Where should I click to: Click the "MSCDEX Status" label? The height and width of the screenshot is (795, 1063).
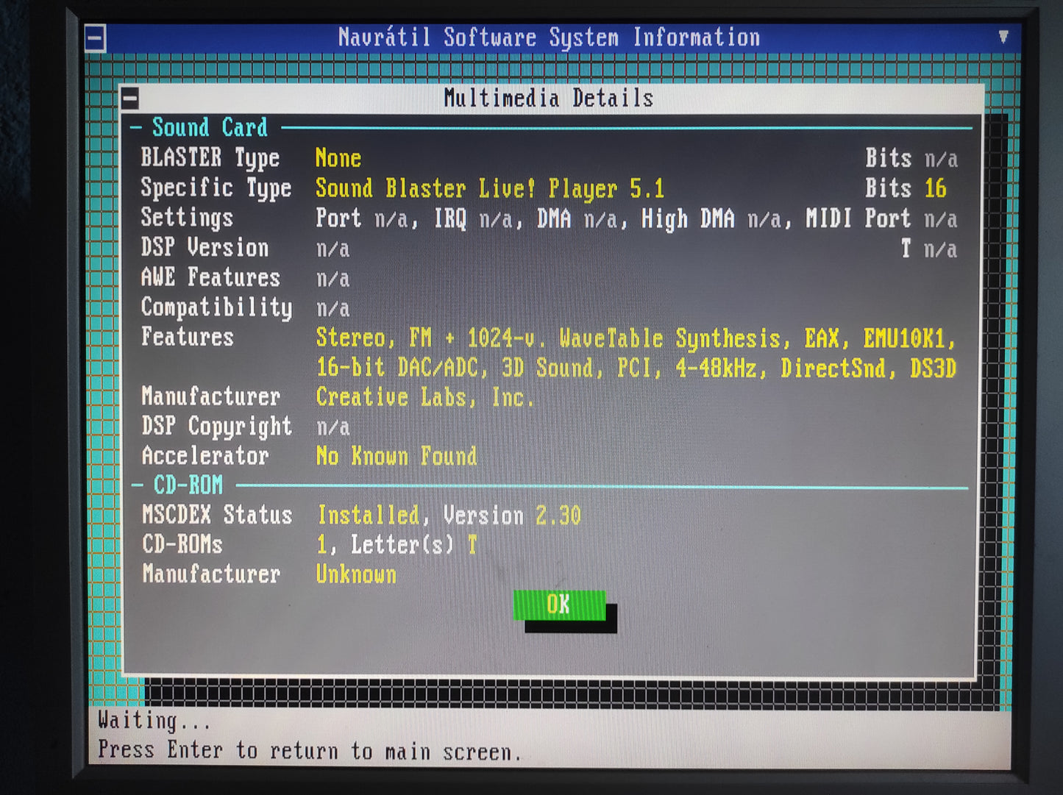(217, 515)
